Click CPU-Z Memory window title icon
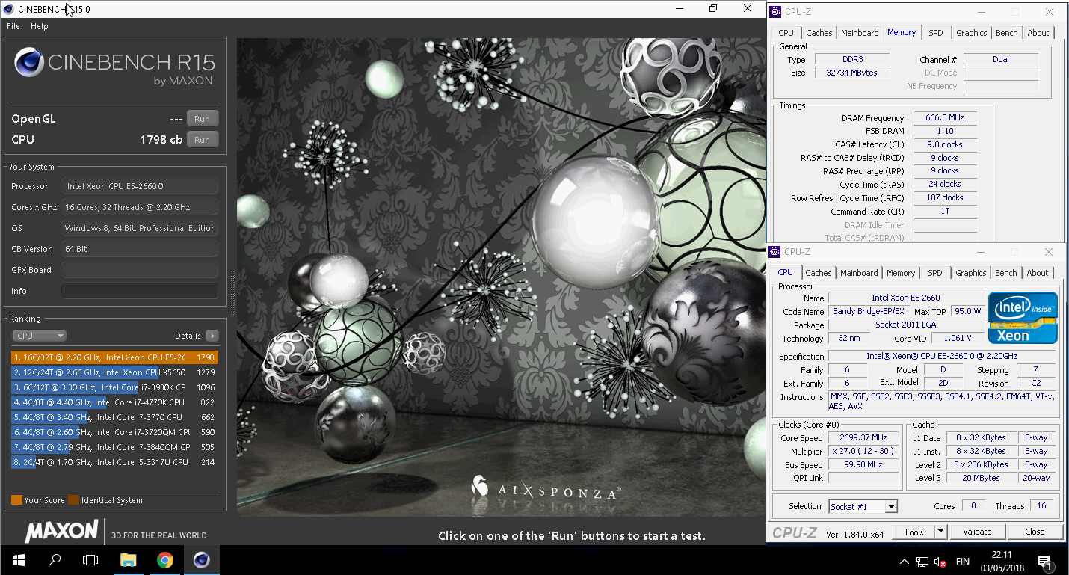Image resolution: width=1069 pixels, height=575 pixels. point(775,11)
